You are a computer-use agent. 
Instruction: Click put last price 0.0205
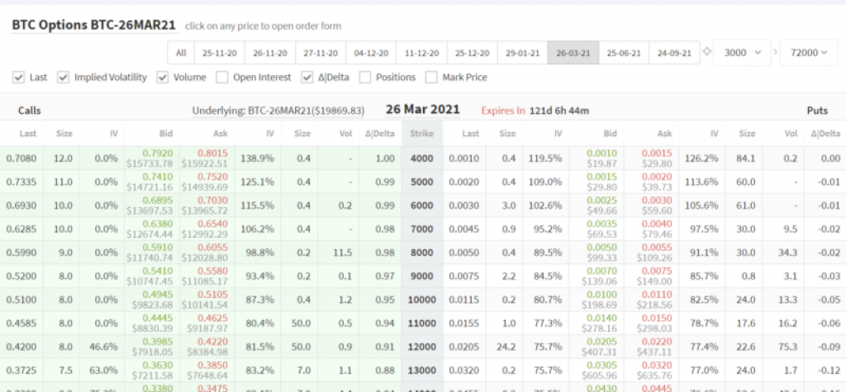click(x=463, y=347)
